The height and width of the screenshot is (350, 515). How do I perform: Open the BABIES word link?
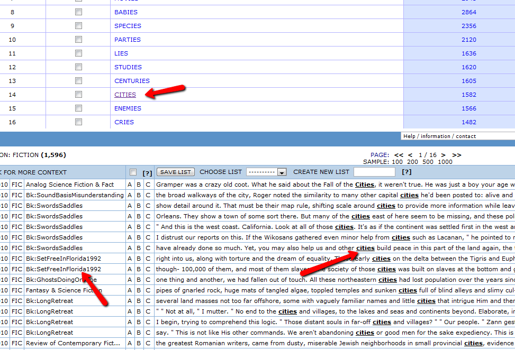[x=126, y=12]
